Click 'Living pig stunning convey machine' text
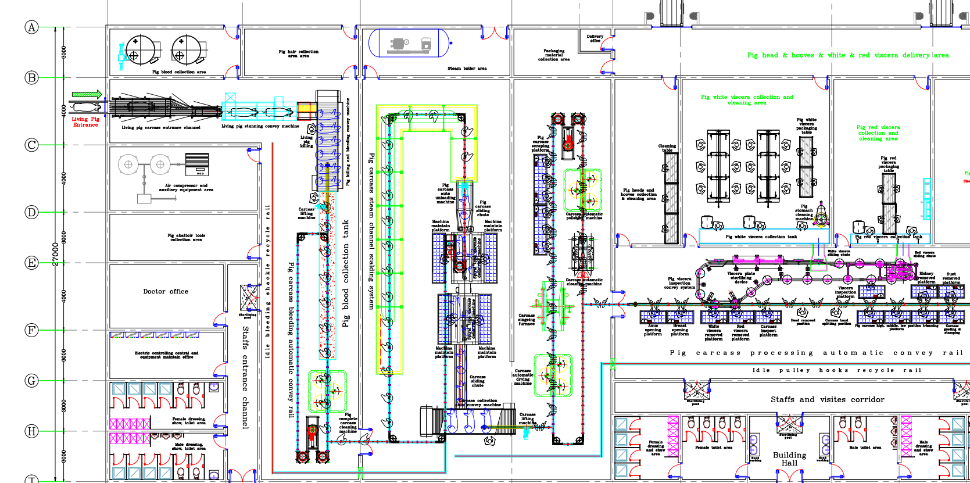Screen dimensions: 970x483 coord(260,126)
